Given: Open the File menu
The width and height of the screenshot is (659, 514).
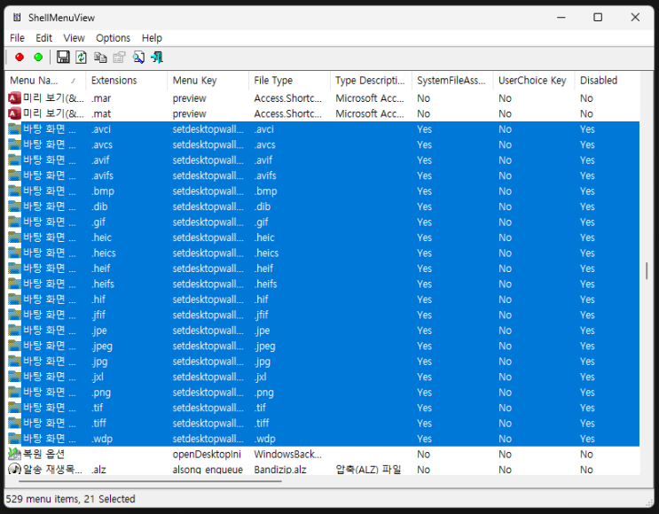Looking at the screenshot, I should click(x=17, y=38).
